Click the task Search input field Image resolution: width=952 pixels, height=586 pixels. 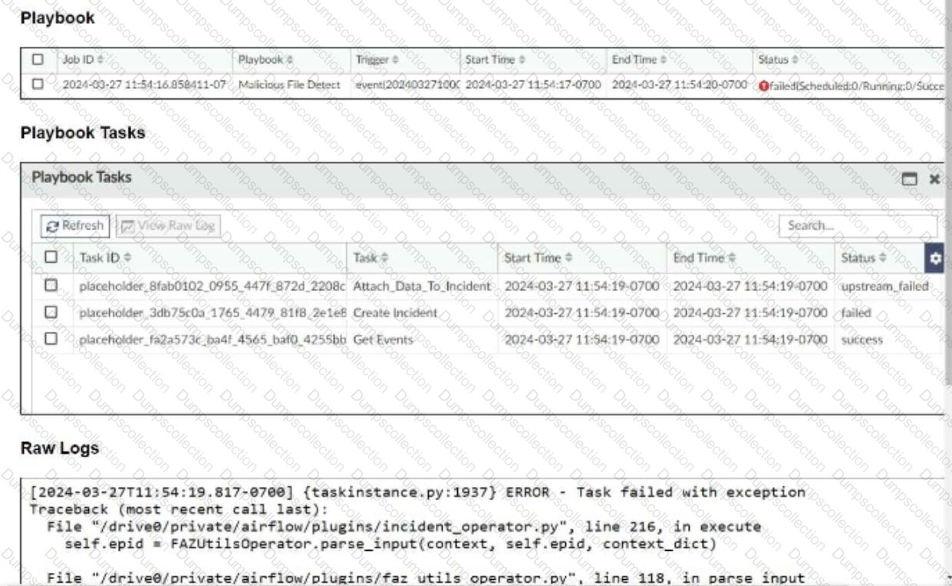point(857,226)
